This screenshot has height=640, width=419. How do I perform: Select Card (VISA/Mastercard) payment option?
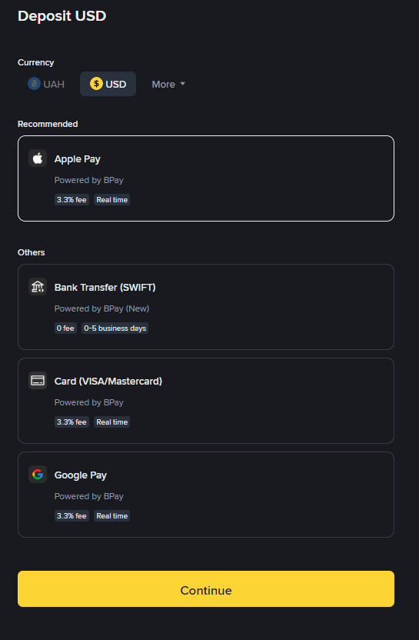[205, 401]
